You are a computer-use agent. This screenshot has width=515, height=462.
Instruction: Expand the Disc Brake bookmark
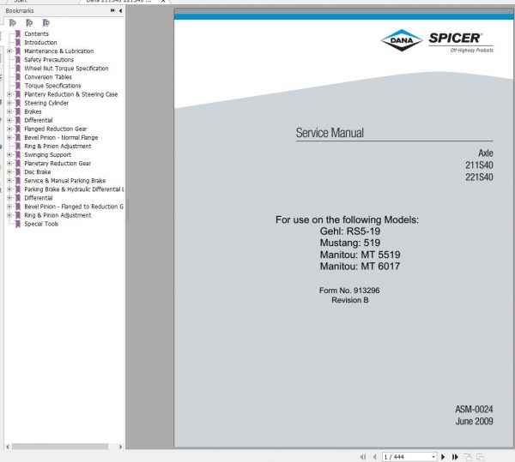tap(9, 171)
